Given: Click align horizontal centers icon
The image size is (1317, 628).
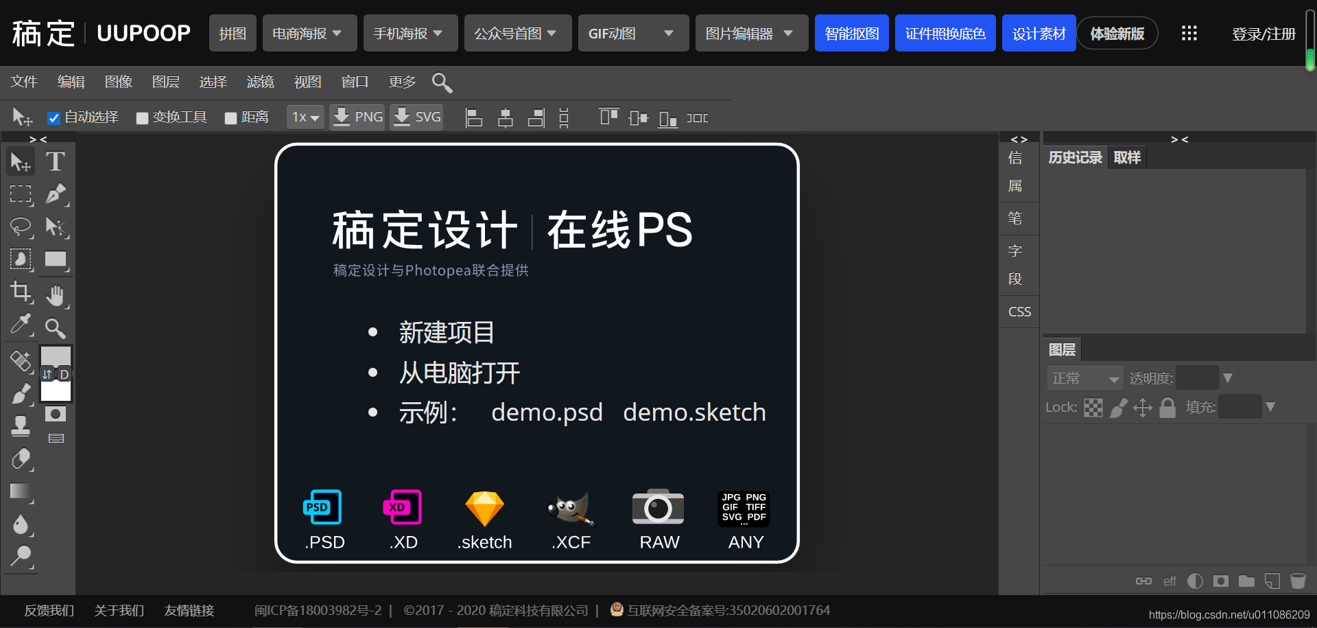Looking at the screenshot, I should [506, 118].
